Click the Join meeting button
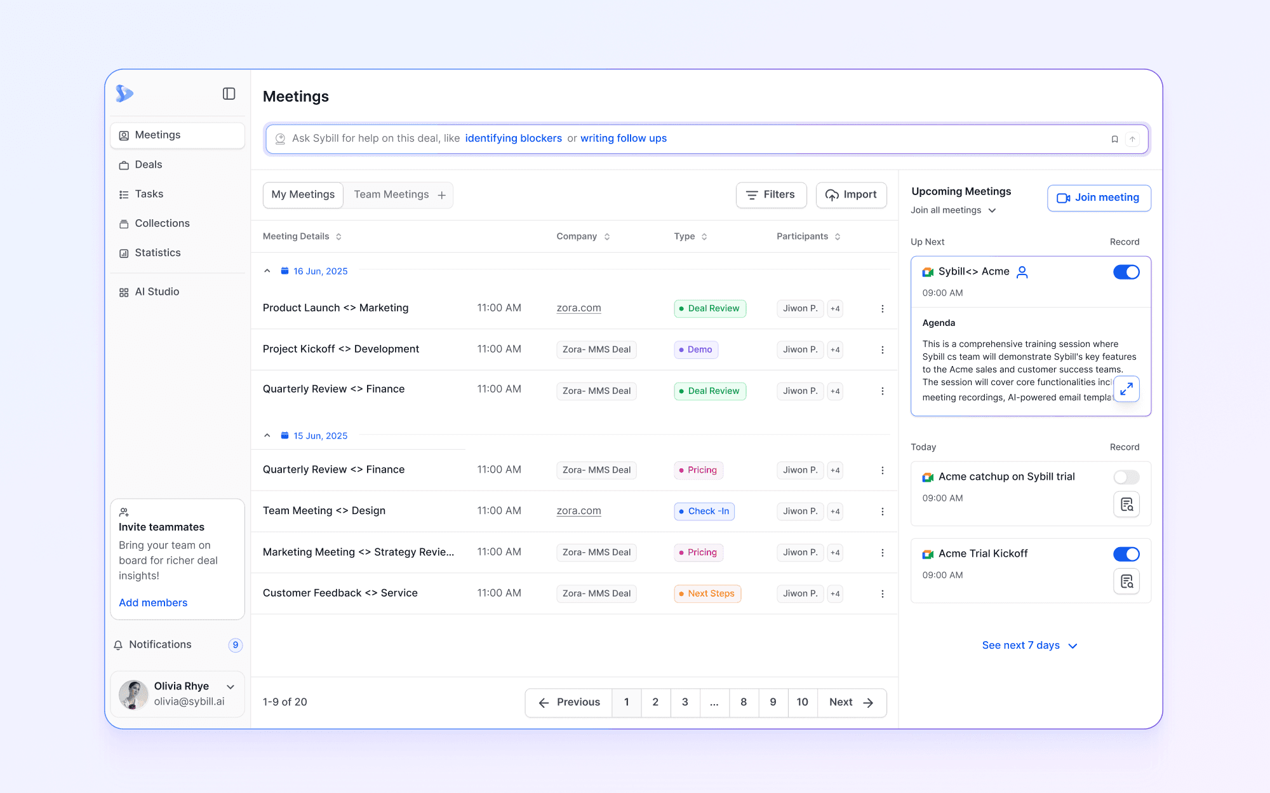 pyautogui.click(x=1099, y=198)
